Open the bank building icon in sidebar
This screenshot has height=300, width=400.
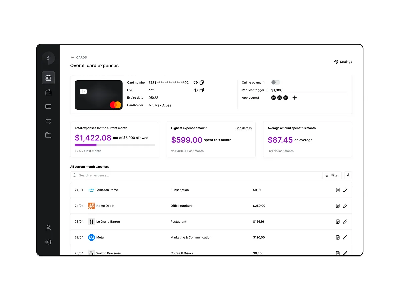48,78
